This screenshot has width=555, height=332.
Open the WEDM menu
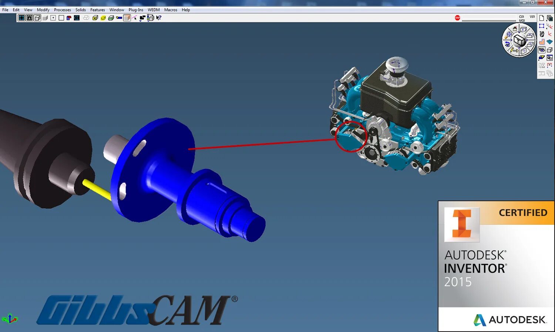[154, 10]
